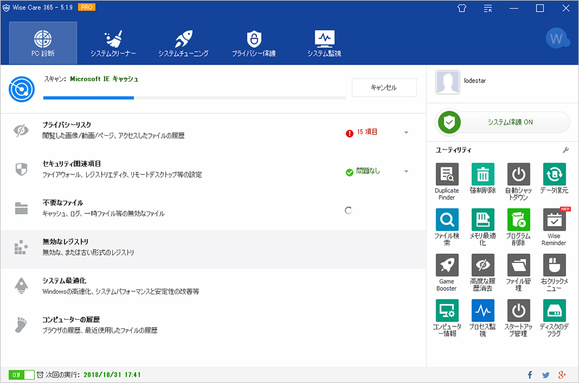This screenshot has width=579, height=383.
Task: Expand the セキュリティ関連項目 results arrow
Action: click(407, 172)
